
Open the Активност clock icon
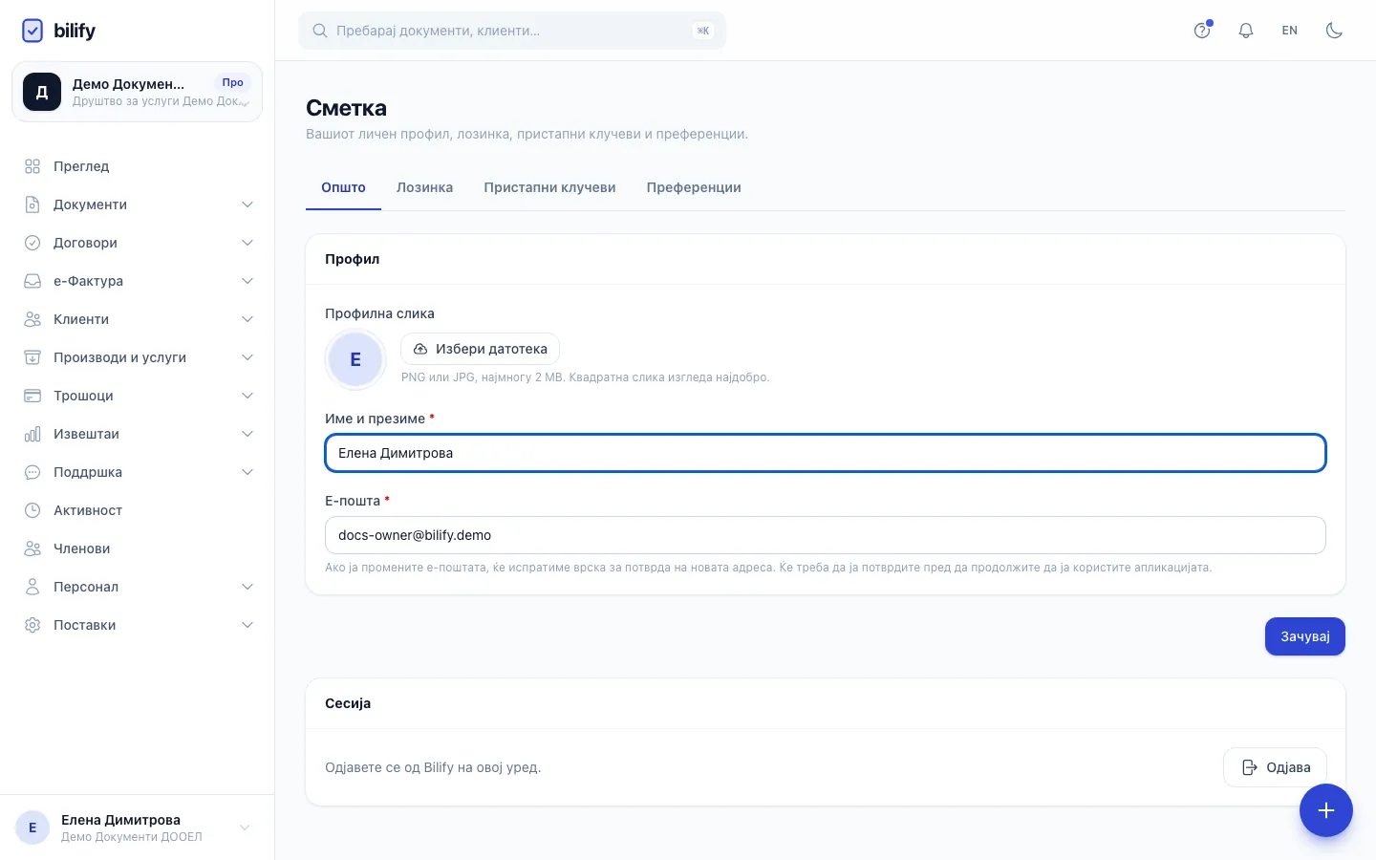click(32, 510)
